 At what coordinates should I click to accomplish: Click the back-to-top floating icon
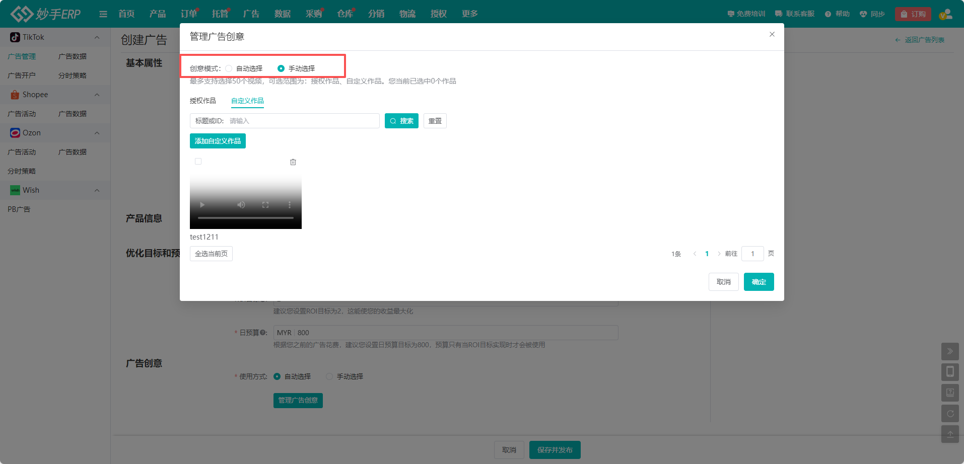[950, 434]
